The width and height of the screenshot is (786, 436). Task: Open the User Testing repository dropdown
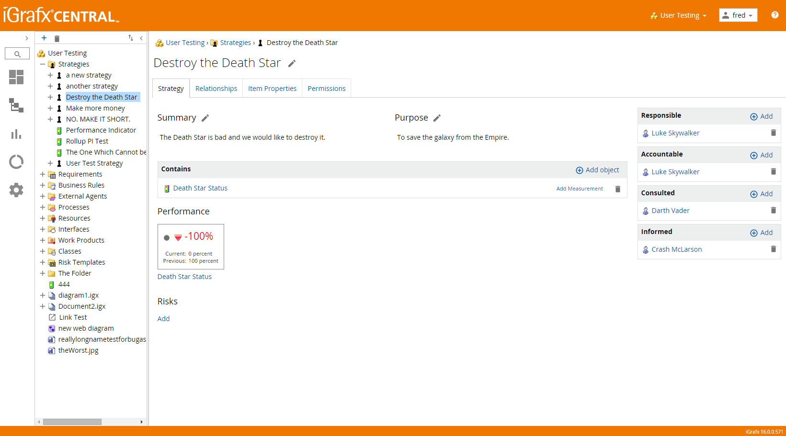click(678, 15)
